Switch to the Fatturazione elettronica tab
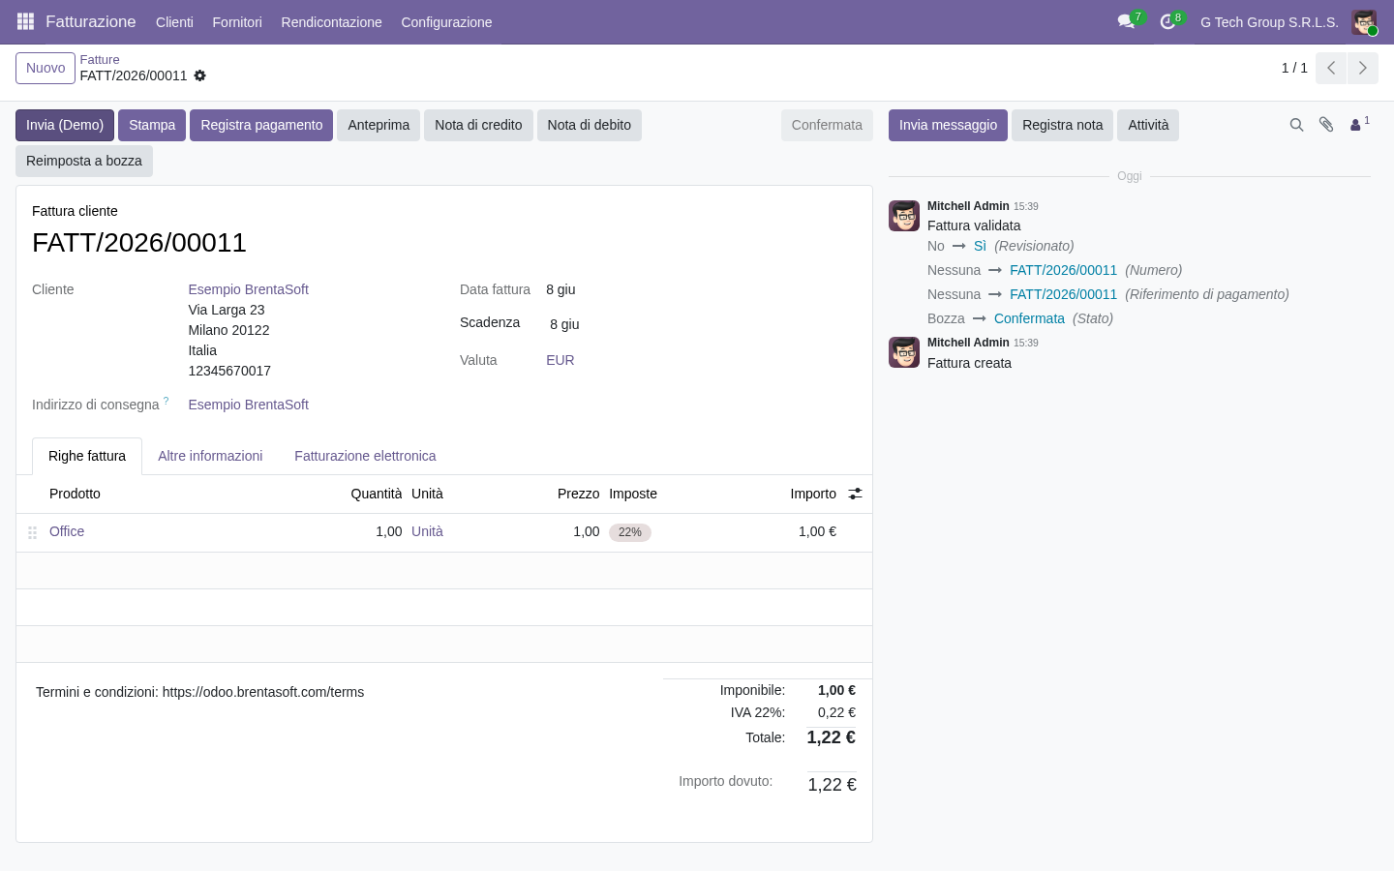The width and height of the screenshot is (1394, 871). [x=365, y=456]
